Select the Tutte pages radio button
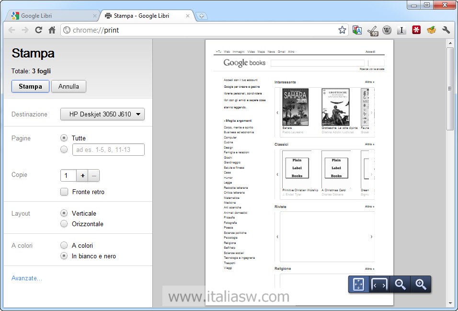Screen dimensions: 458x311 coord(64,138)
